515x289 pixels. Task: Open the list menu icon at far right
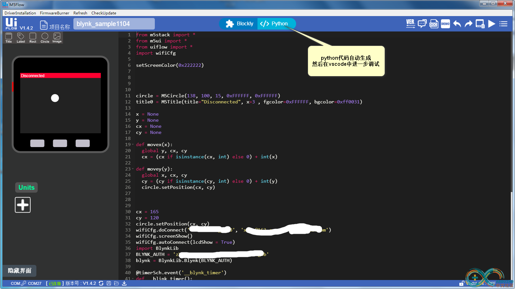[x=503, y=24]
